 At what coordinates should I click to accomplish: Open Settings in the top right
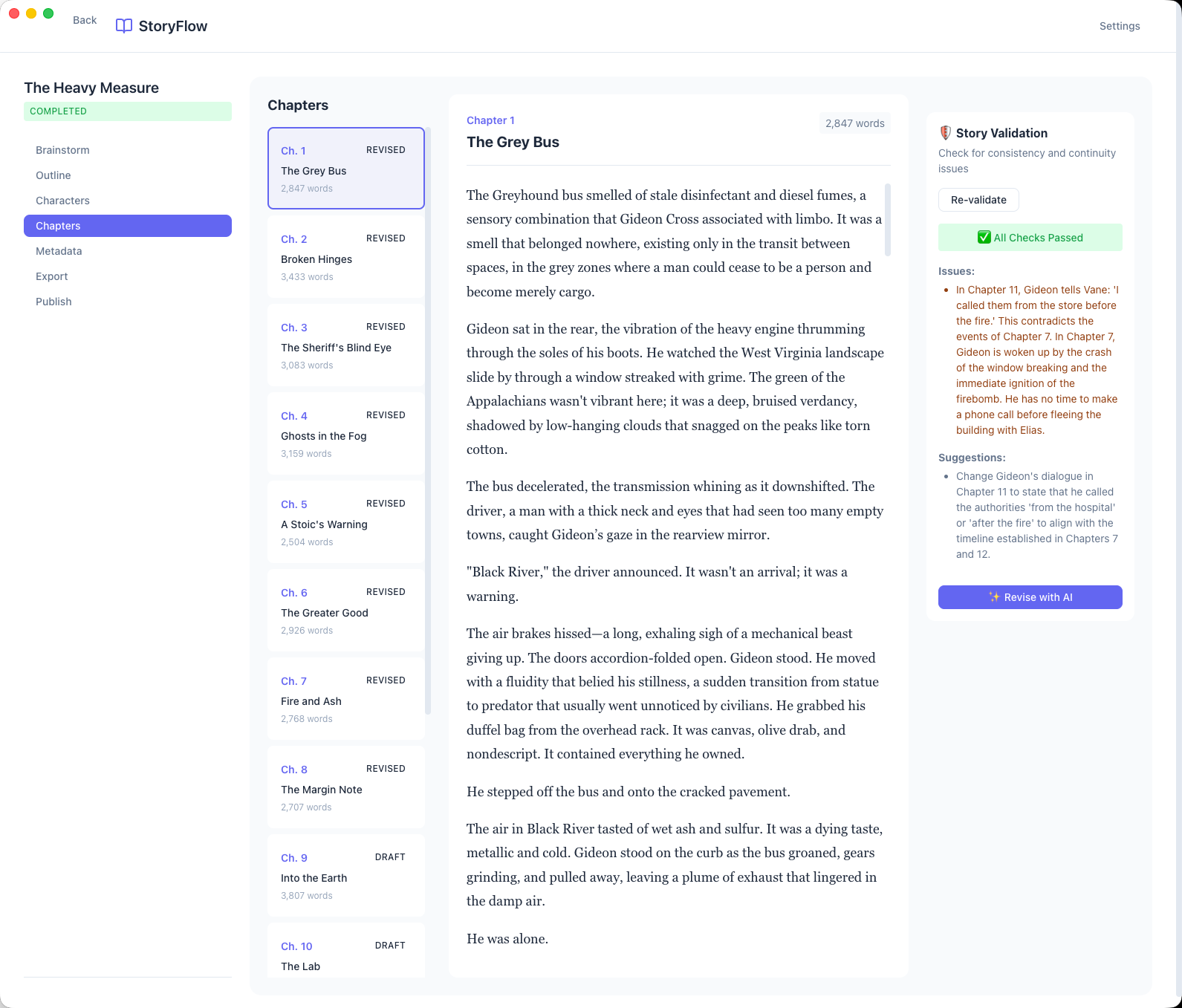[1119, 26]
